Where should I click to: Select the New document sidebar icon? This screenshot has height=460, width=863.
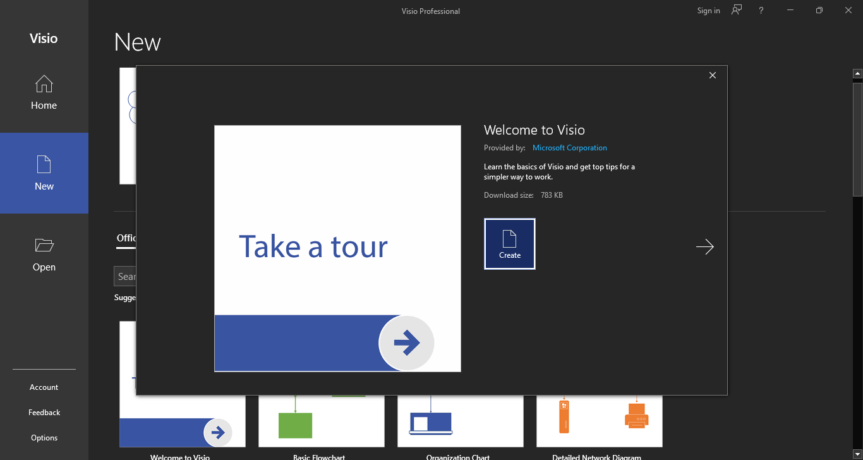tap(44, 172)
